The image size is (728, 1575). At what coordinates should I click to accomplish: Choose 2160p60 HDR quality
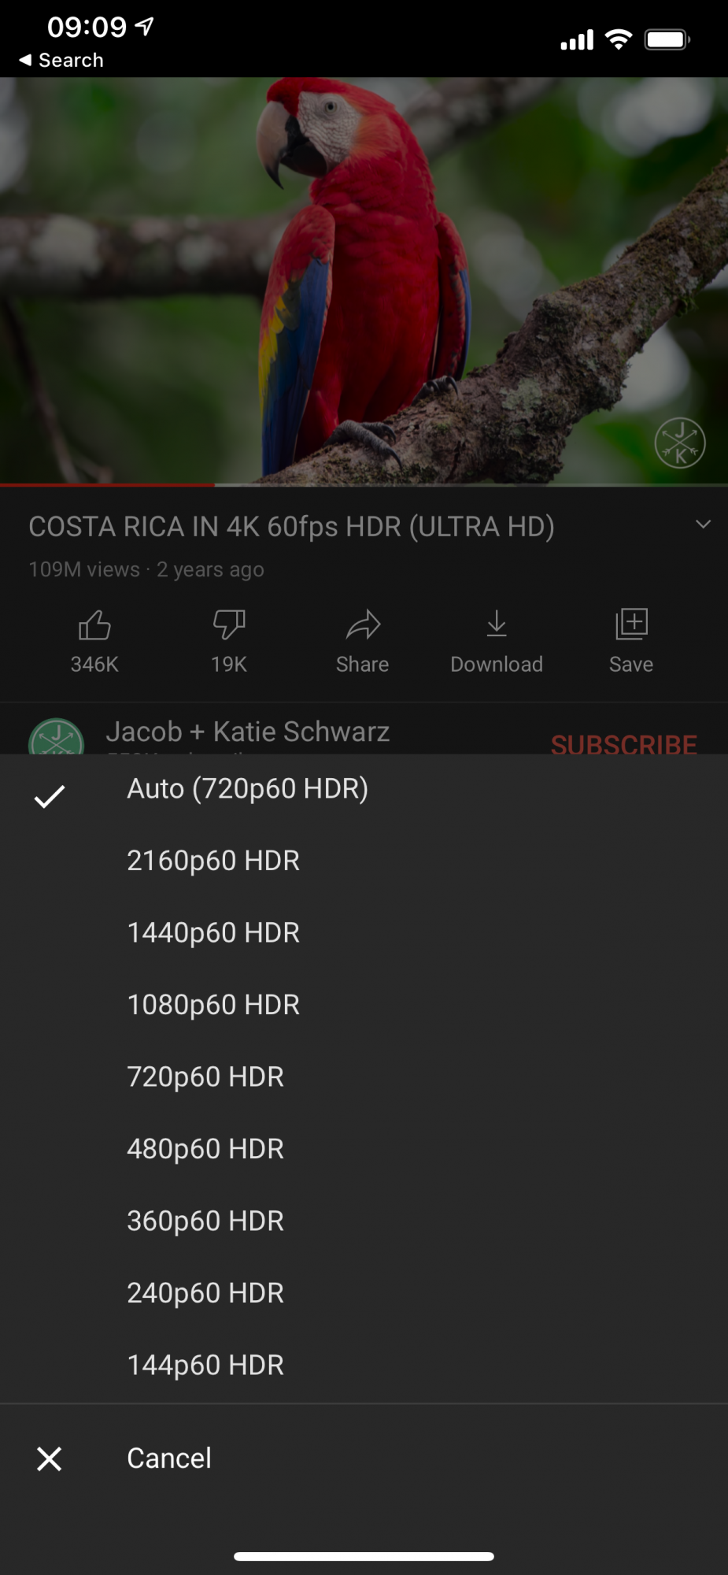pyautogui.click(x=364, y=861)
